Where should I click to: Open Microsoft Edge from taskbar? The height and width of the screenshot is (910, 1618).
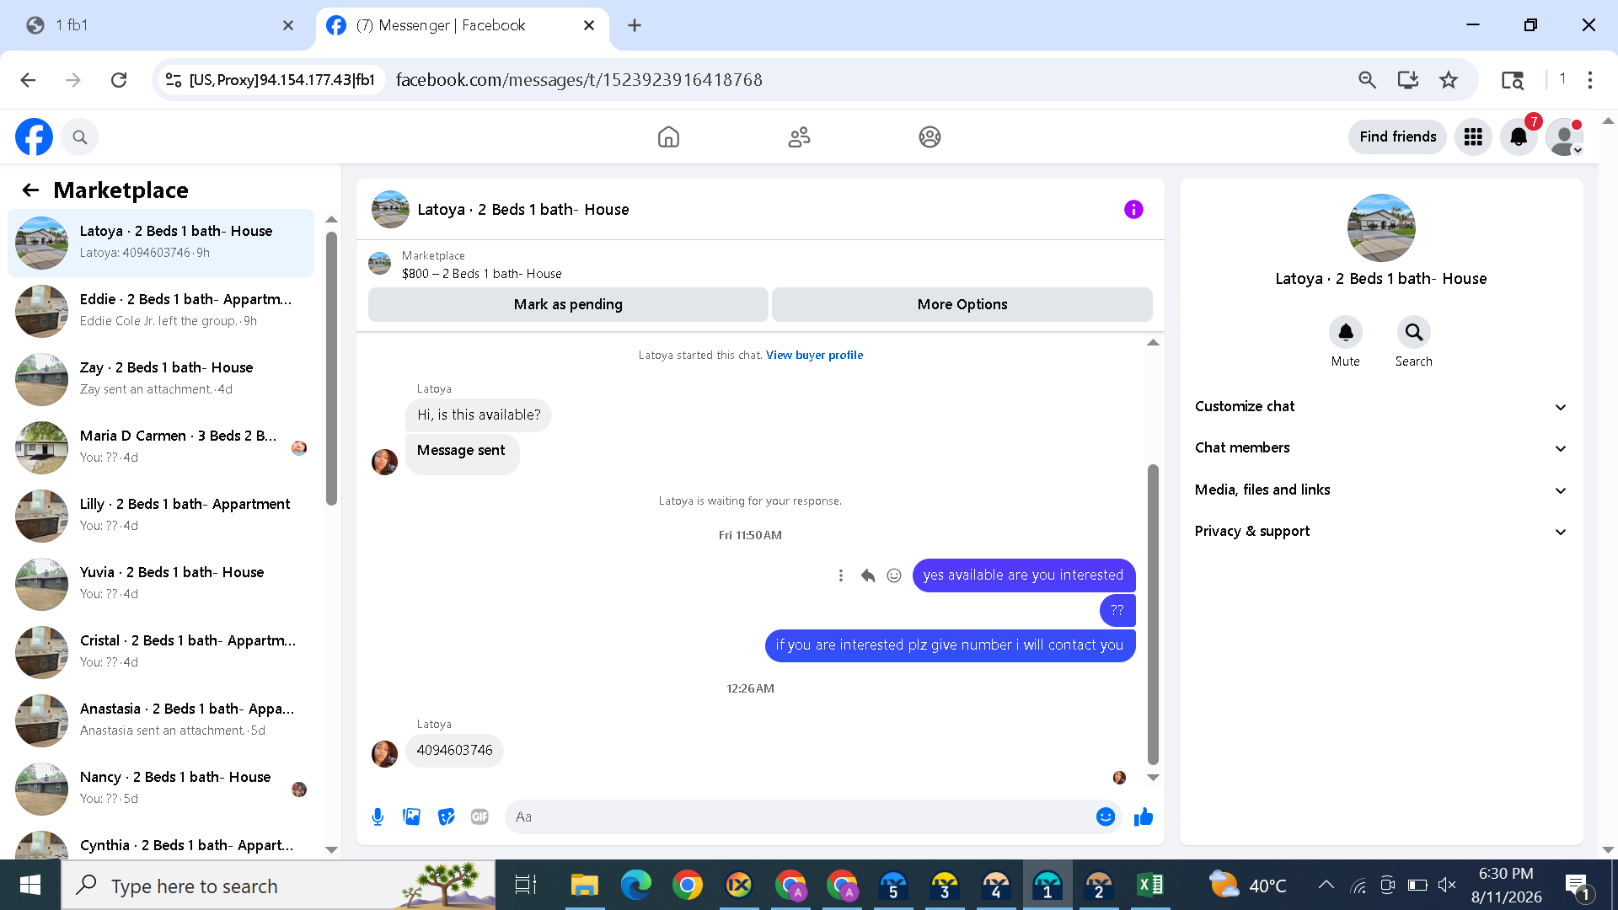pyautogui.click(x=635, y=885)
